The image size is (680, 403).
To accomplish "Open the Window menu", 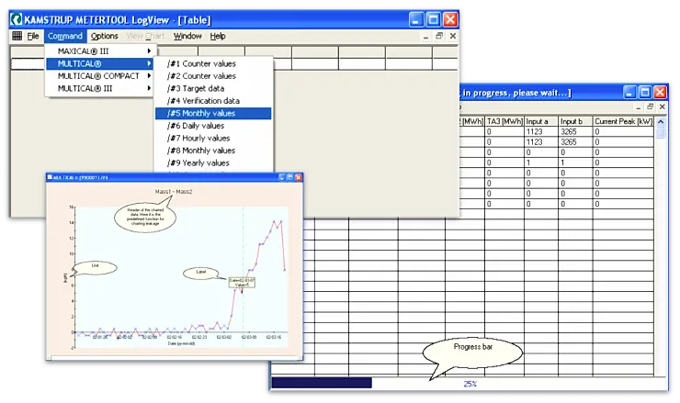I will [187, 36].
